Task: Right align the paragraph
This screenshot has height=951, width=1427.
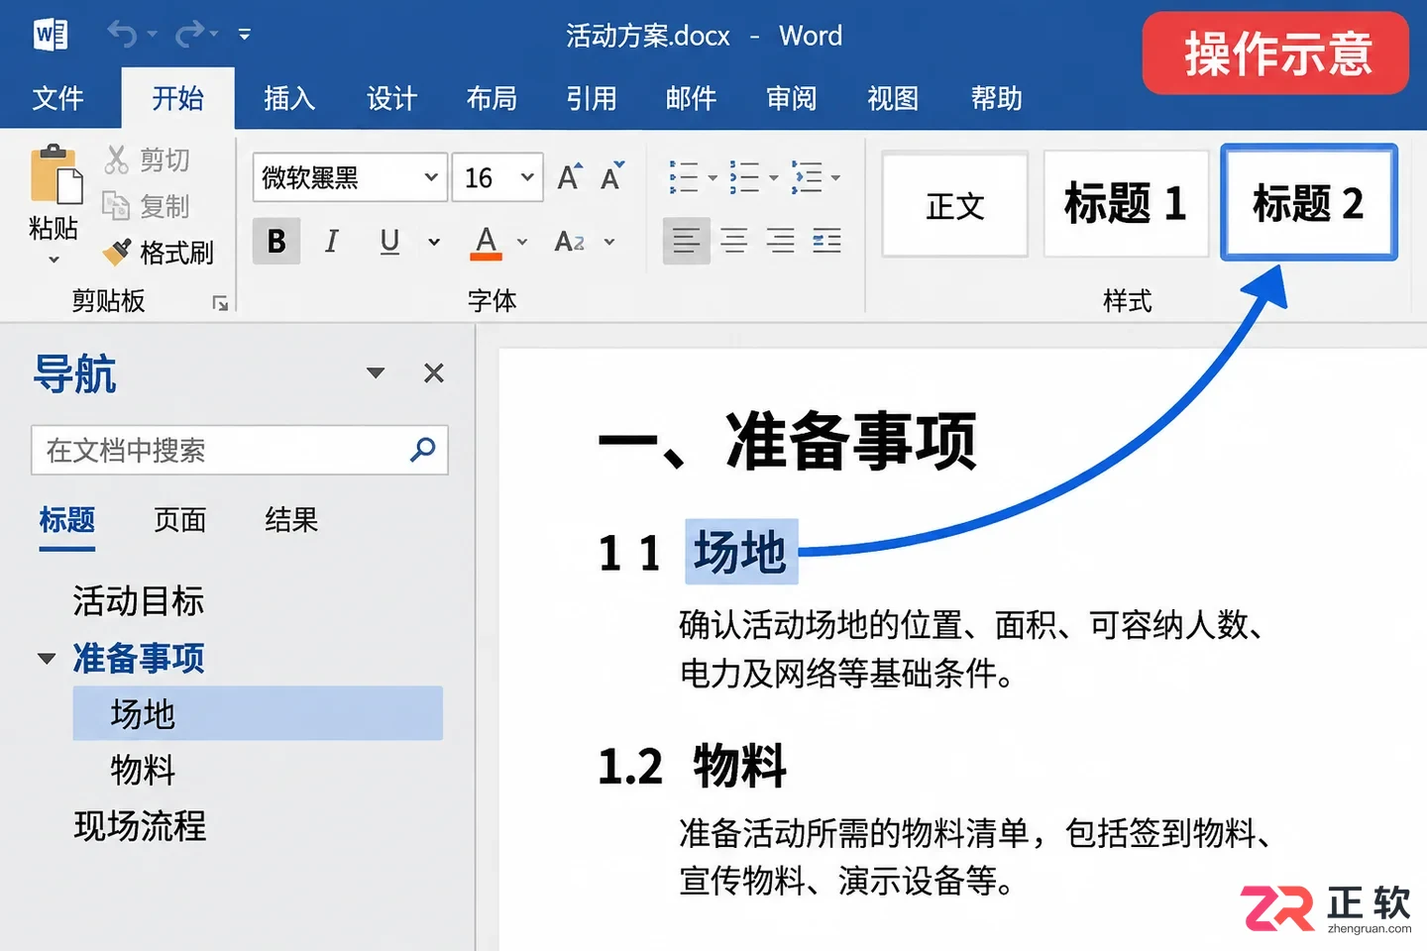Action: (781, 241)
